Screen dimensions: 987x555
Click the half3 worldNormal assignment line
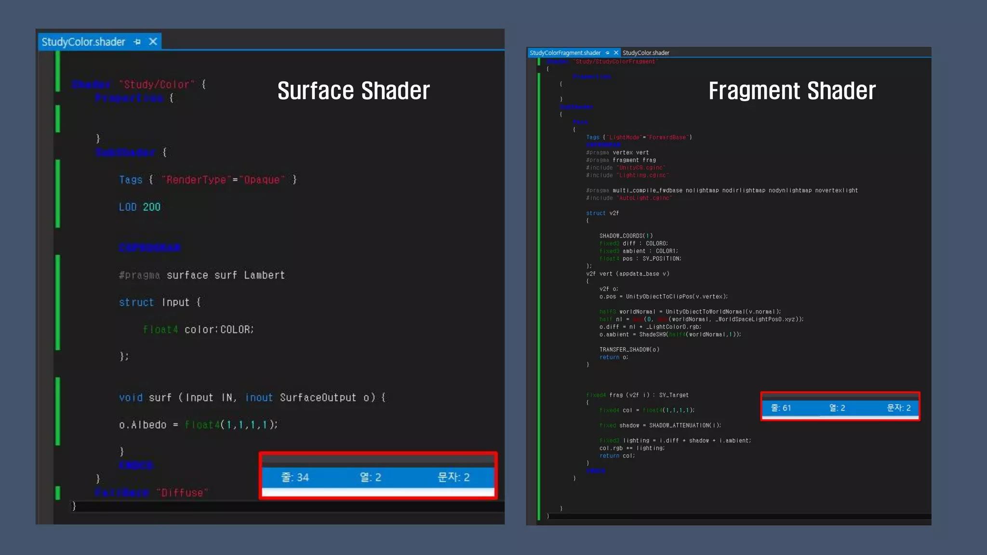point(690,312)
